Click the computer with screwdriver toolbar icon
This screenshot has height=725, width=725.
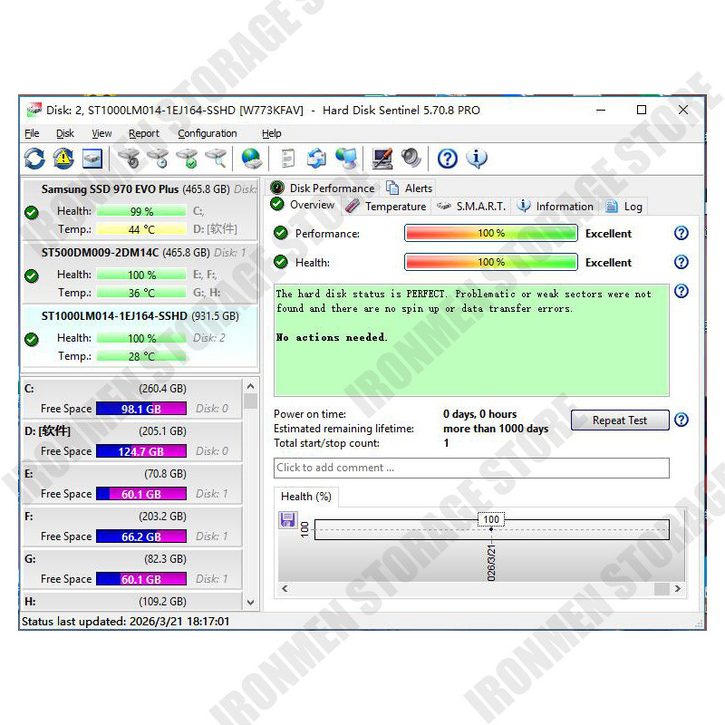pos(382,159)
